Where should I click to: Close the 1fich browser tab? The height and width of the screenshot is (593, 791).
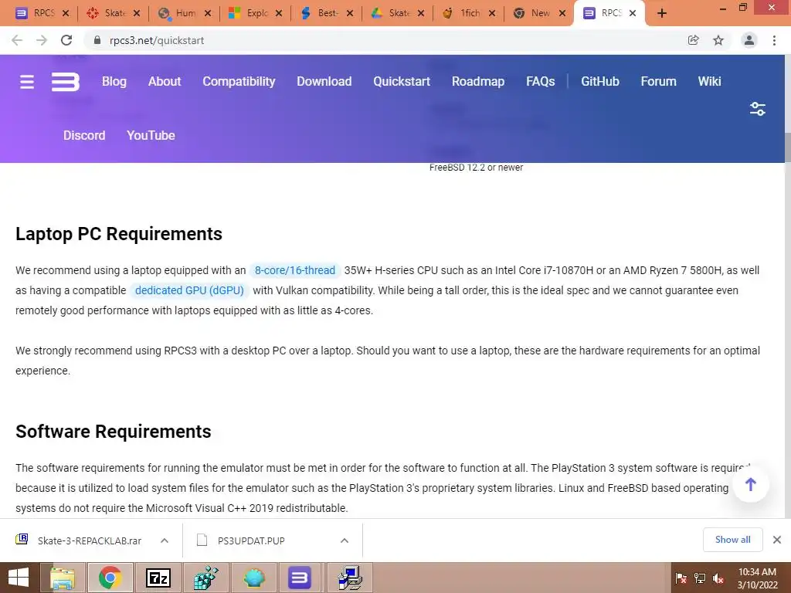tap(492, 14)
